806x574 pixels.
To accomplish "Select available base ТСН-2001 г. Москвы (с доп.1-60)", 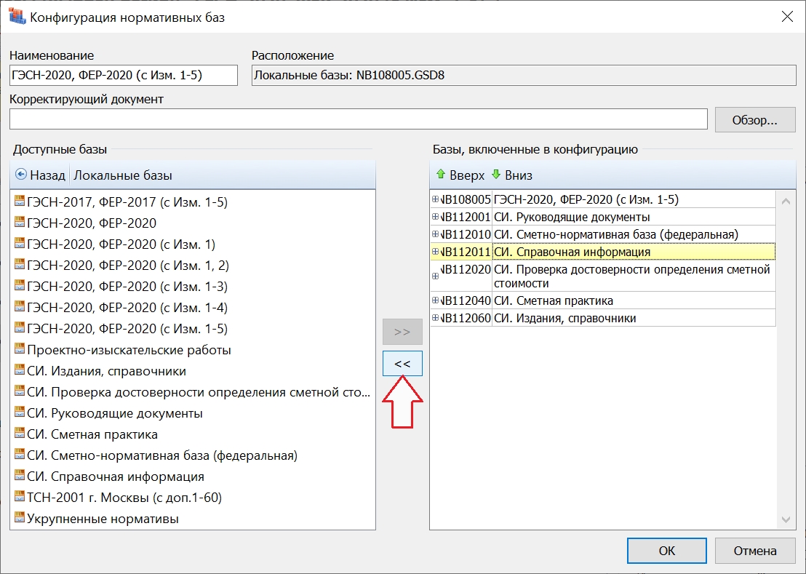I will coord(124,498).
